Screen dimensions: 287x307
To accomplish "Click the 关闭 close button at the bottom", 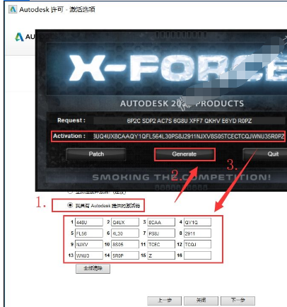I will (x=201, y=301).
